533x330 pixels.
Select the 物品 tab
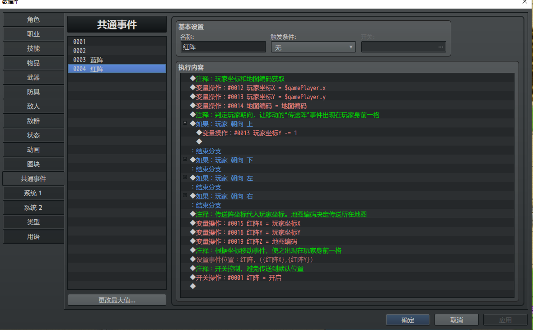pos(33,63)
